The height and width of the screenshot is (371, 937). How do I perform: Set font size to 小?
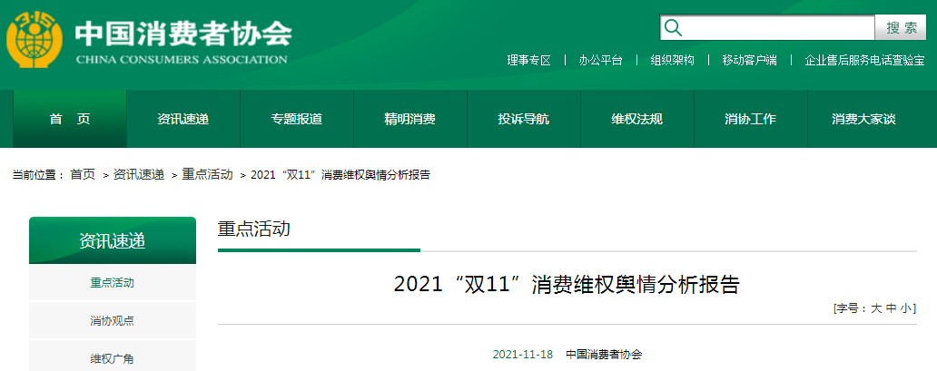point(906,308)
